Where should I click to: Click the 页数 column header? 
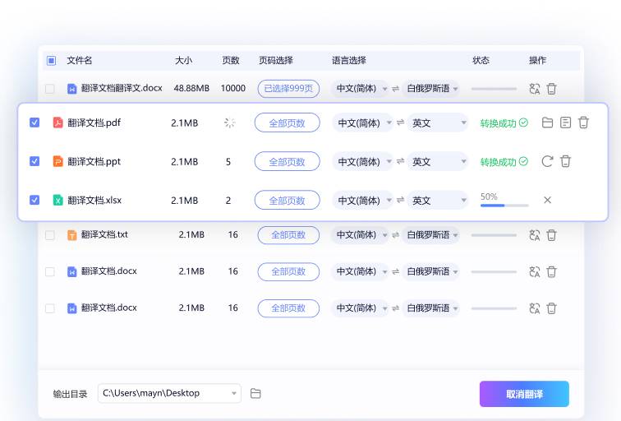click(x=231, y=61)
